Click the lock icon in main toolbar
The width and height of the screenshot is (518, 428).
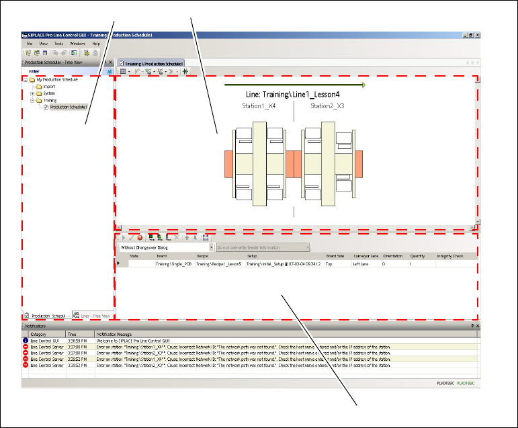[x=95, y=52]
